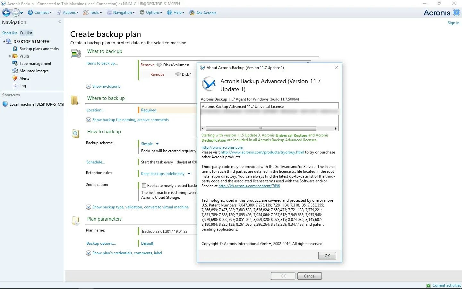Click license list scrollbar right arrow

click(x=336, y=128)
